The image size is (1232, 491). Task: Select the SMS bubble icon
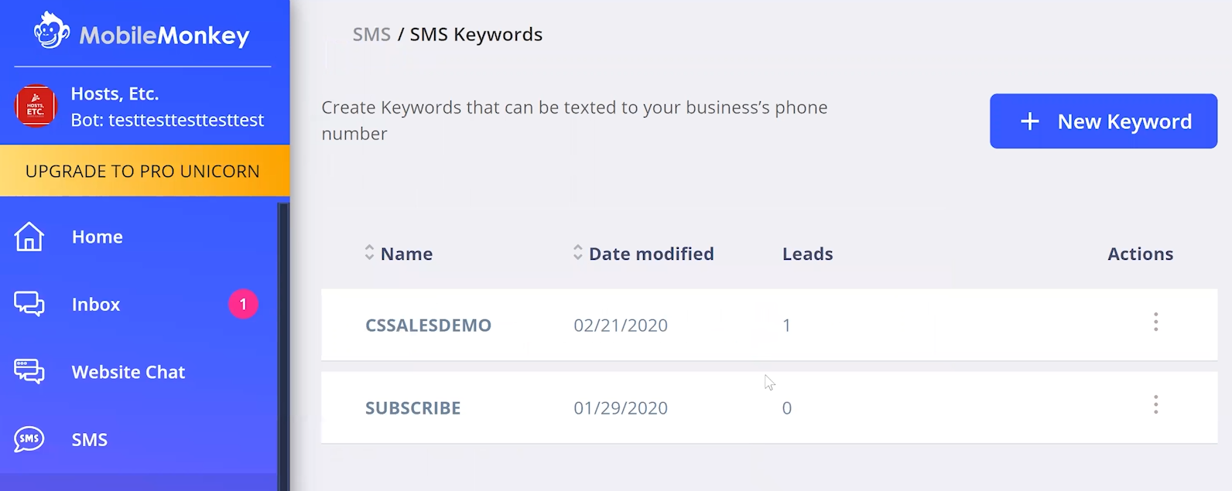(29, 439)
